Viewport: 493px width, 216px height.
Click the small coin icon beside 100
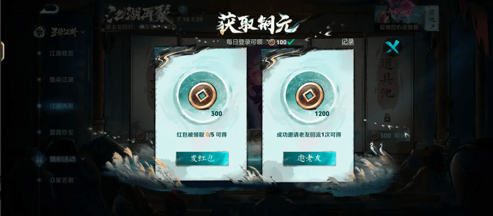[272, 42]
